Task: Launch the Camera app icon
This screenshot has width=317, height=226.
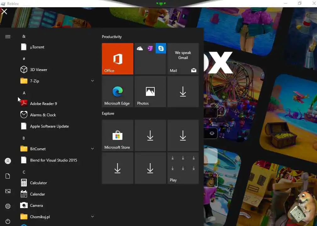Action: [24, 205]
